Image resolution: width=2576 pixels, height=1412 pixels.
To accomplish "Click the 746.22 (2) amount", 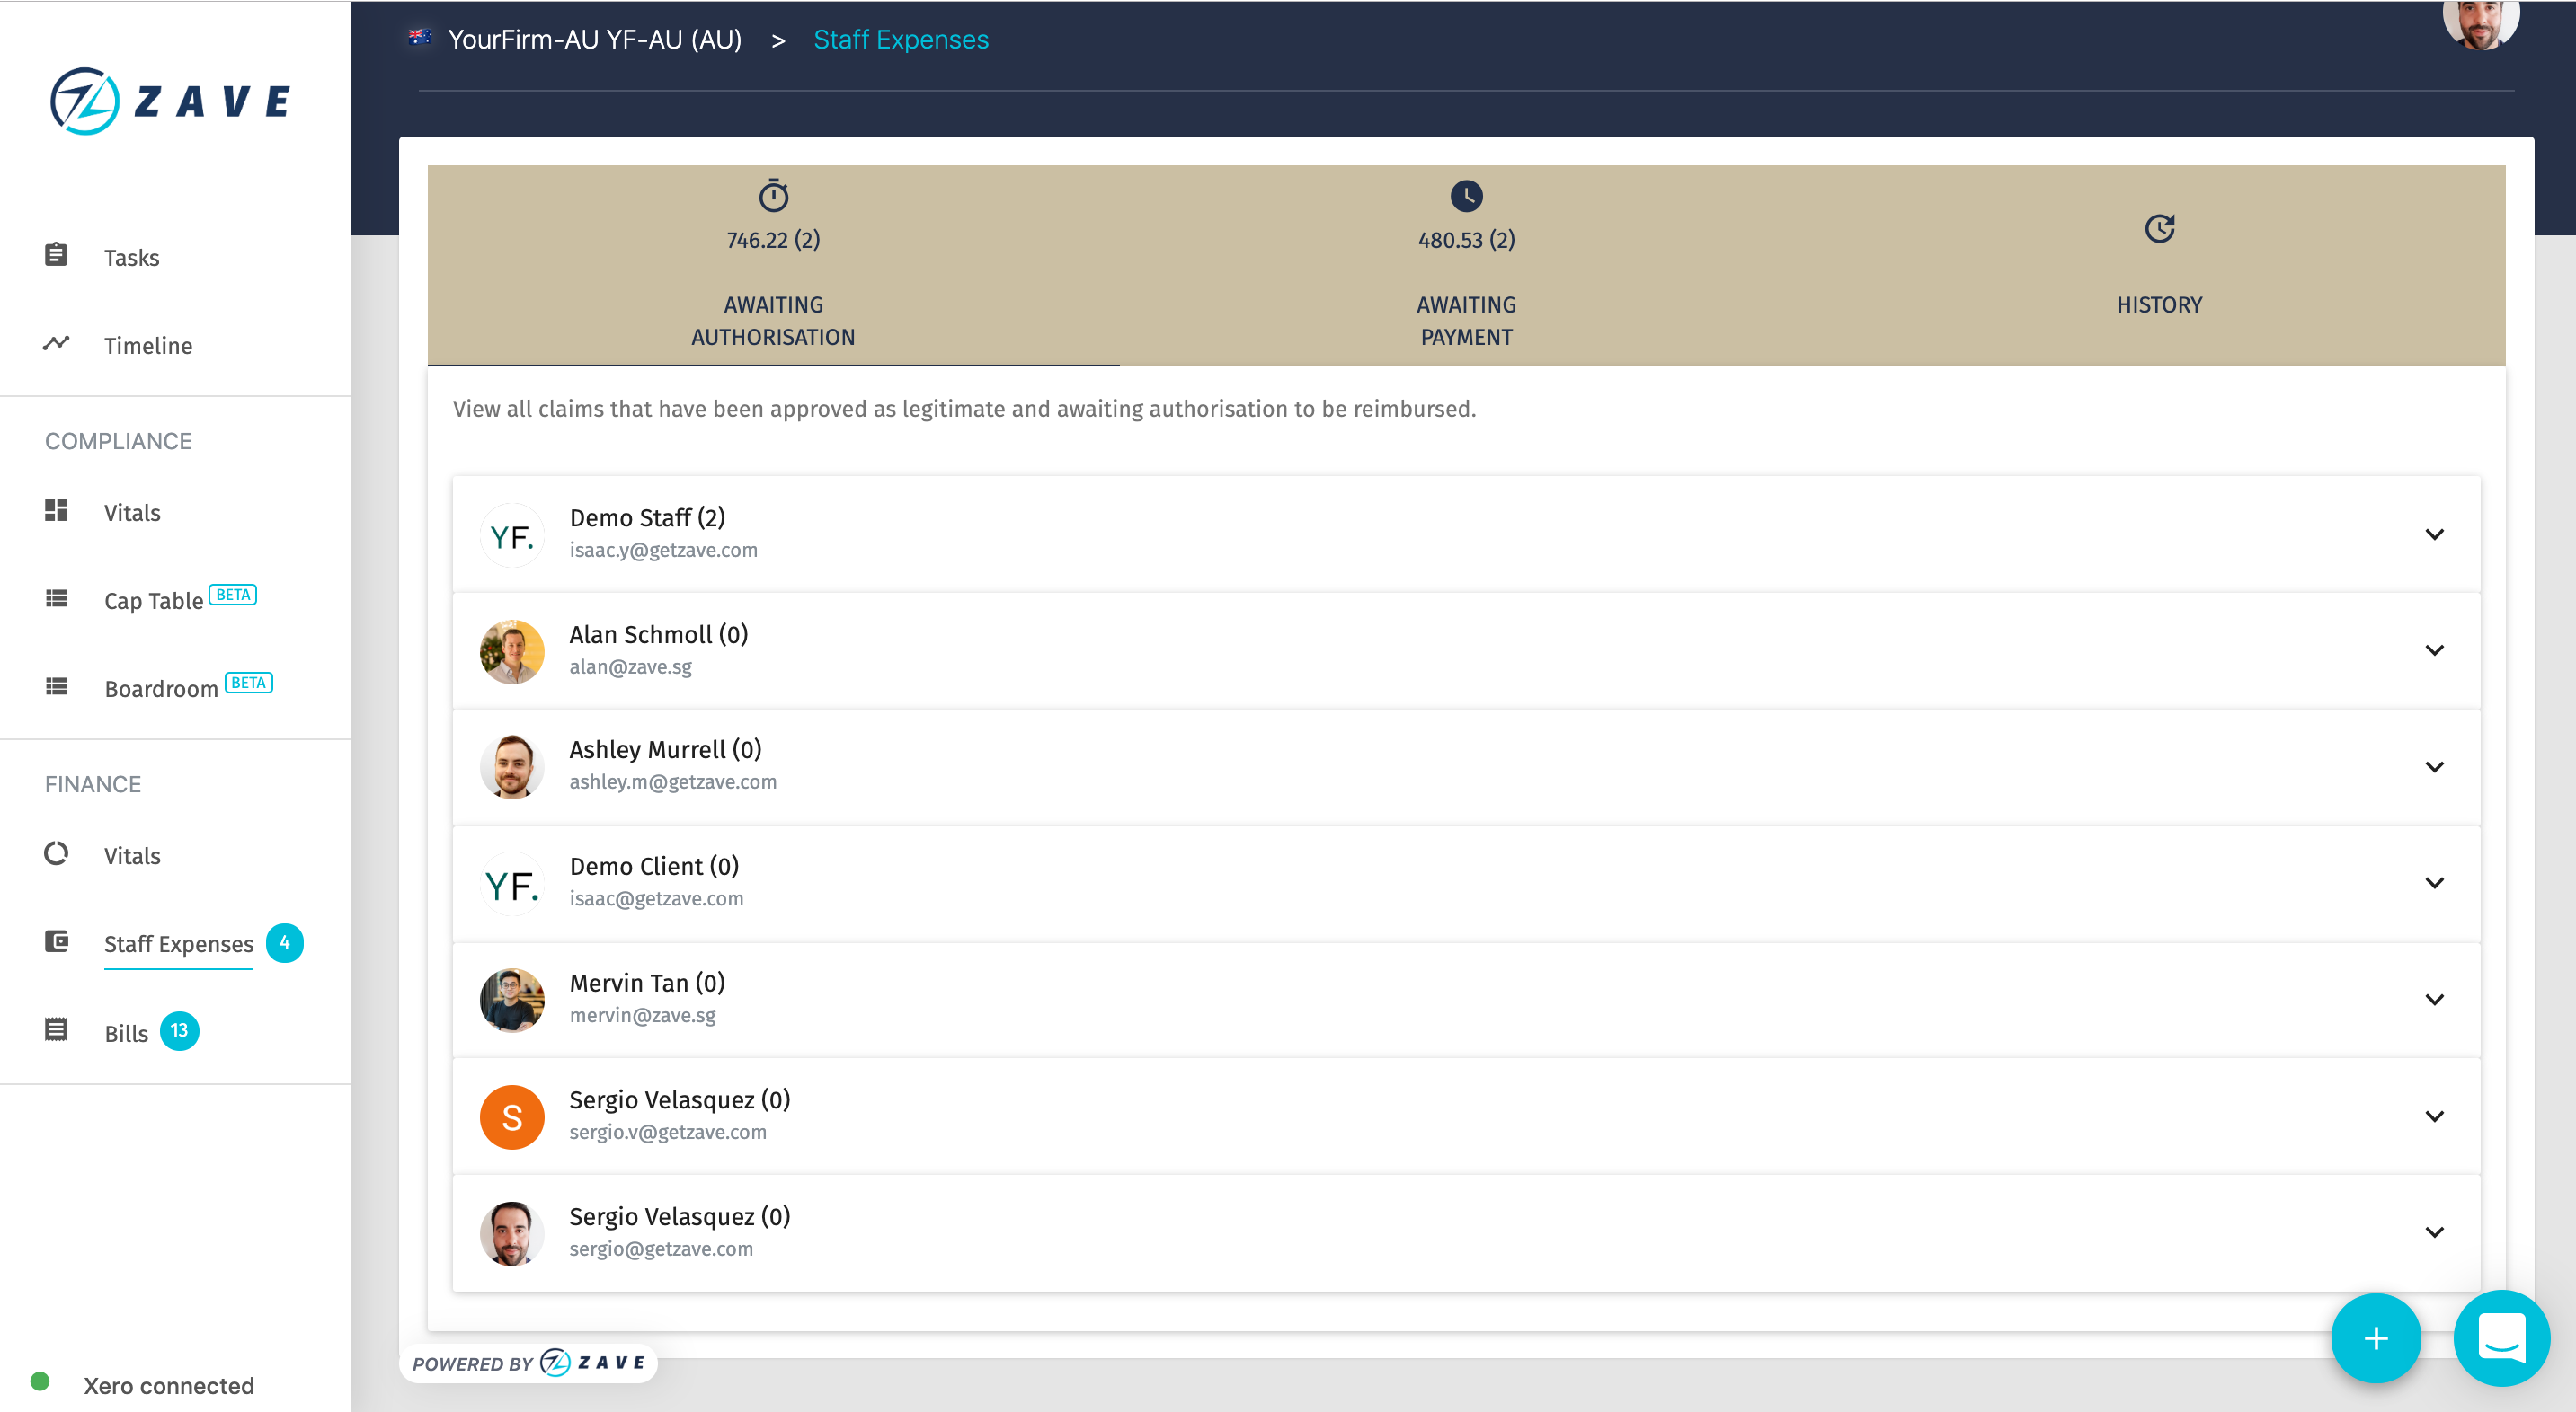I will click(773, 240).
